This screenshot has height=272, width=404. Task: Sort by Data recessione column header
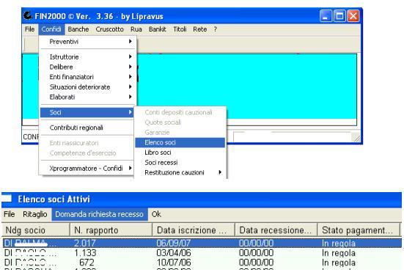pos(276,229)
